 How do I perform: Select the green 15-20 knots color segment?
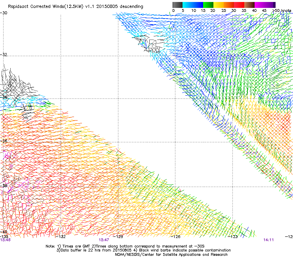point(208,5)
